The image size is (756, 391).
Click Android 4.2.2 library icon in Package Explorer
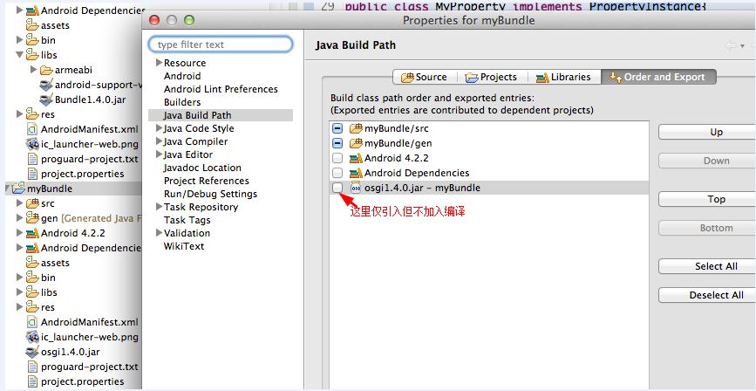pyautogui.click(x=32, y=233)
